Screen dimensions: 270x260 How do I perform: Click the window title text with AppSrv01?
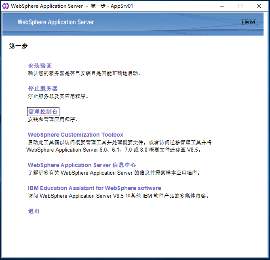point(72,6)
